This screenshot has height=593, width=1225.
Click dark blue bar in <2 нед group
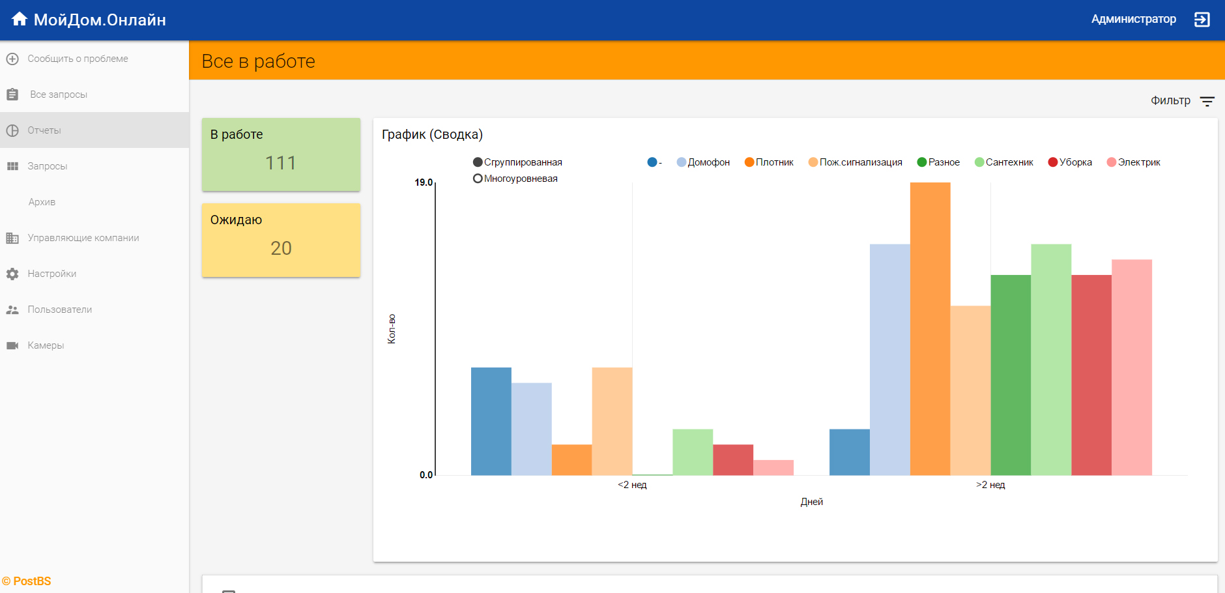491,421
